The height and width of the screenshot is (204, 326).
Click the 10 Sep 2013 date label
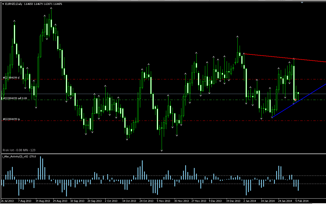point(77,201)
